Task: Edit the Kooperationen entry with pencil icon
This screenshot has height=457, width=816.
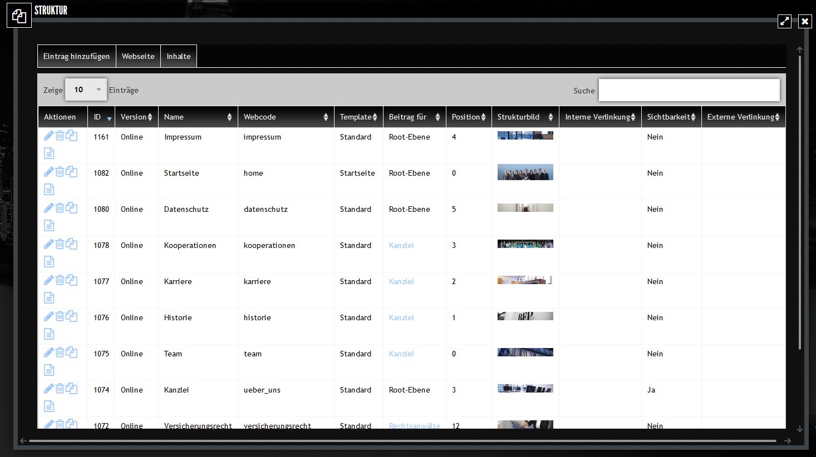Action: tap(49, 244)
